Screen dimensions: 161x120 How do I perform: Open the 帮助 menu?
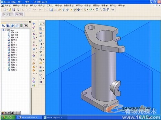click(x=122, y=5)
